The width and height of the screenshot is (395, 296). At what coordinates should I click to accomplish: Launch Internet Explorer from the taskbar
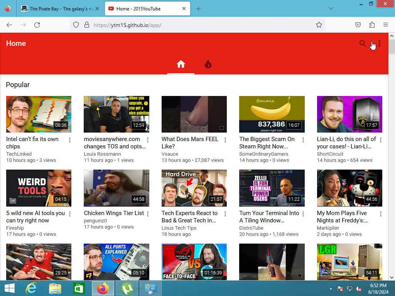31,288
